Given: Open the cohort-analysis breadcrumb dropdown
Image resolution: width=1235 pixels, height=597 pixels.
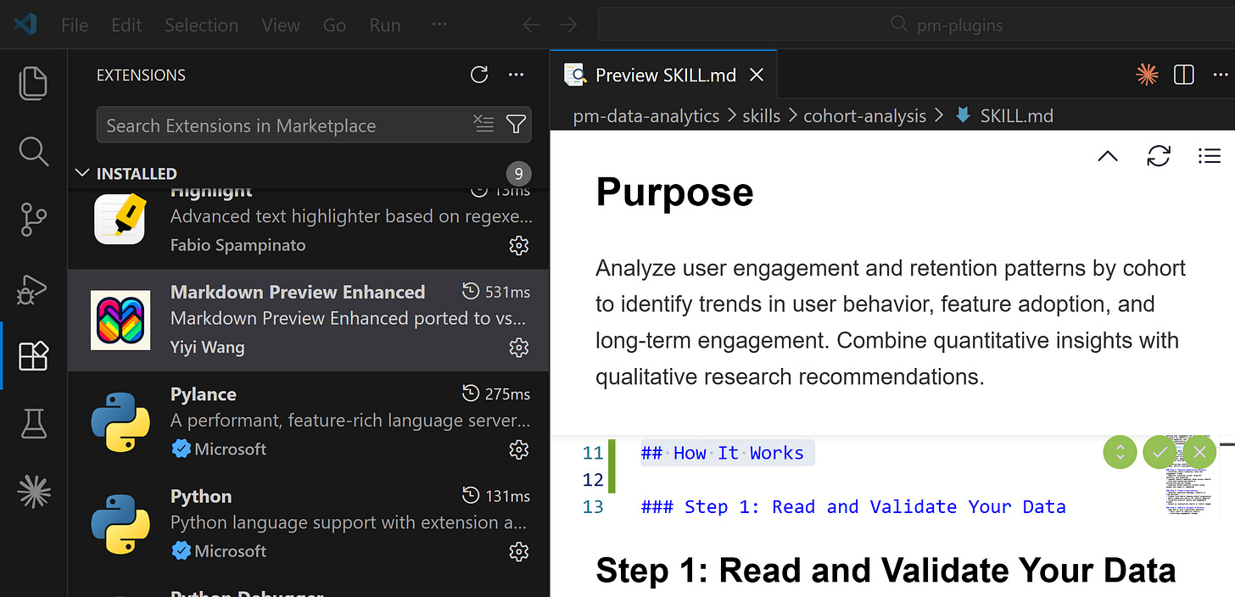Looking at the screenshot, I should (x=864, y=115).
